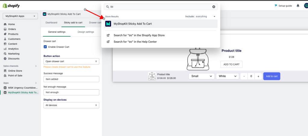Click the search box containing "Sti"

coord(161,7)
